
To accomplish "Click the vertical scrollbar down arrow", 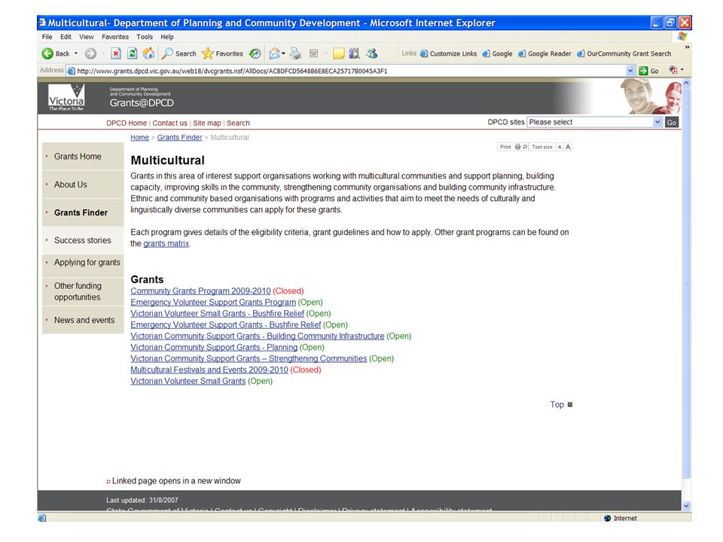I will pyautogui.click(x=686, y=506).
